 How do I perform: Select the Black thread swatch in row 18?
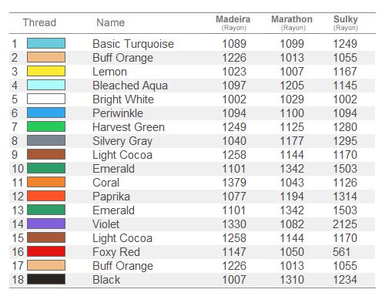coord(46,279)
